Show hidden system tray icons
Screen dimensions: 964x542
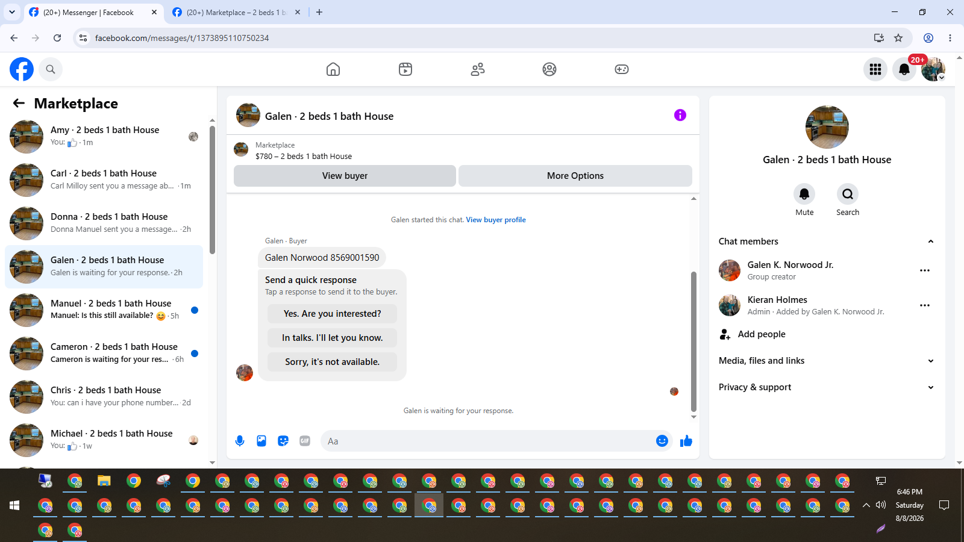(x=866, y=505)
